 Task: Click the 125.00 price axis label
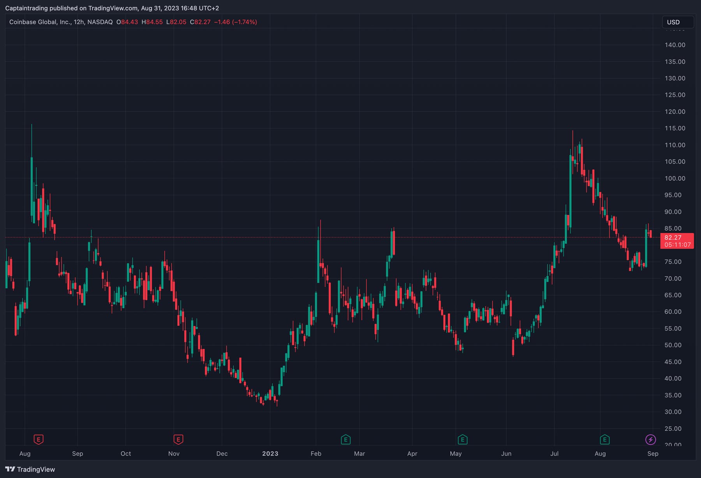click(675, 95)
